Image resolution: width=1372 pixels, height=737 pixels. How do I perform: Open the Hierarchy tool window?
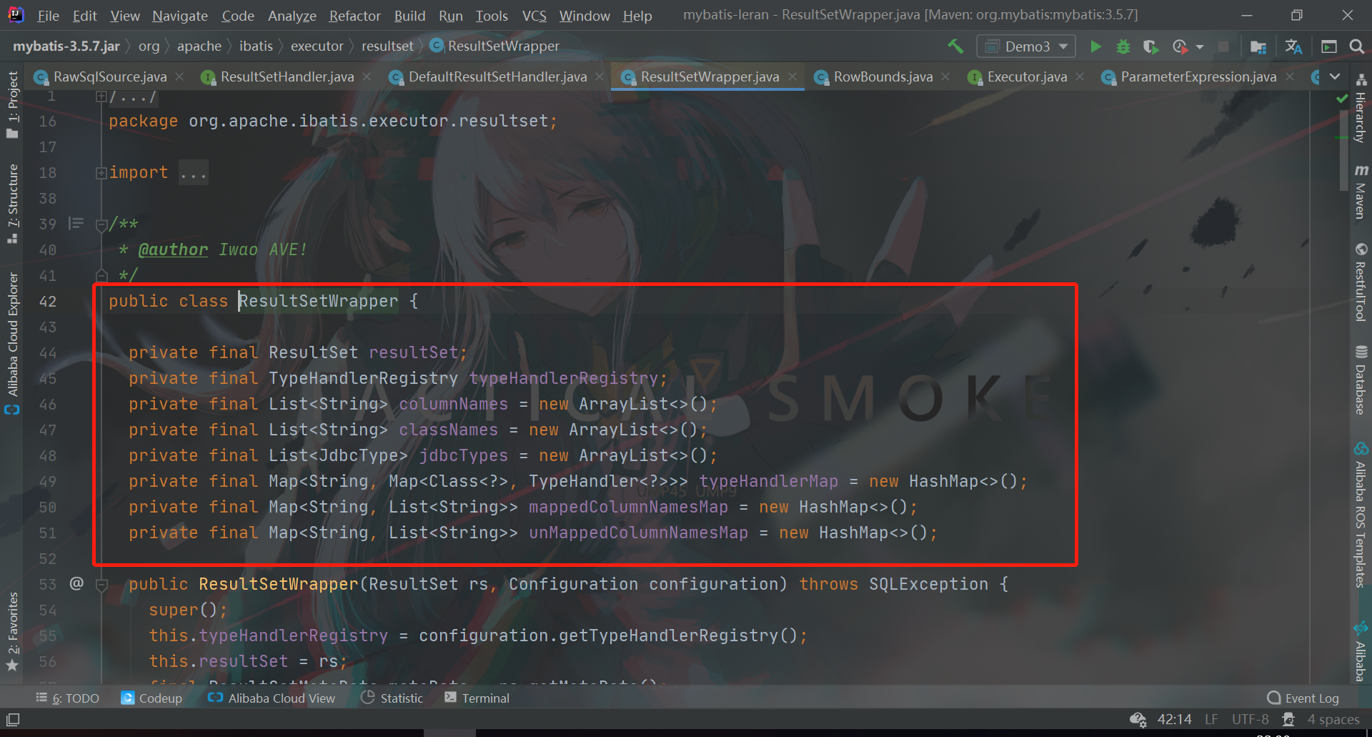coord(1361,108)
